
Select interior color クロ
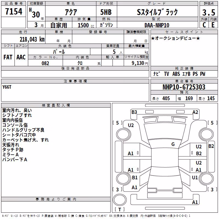tap(80, 63)
